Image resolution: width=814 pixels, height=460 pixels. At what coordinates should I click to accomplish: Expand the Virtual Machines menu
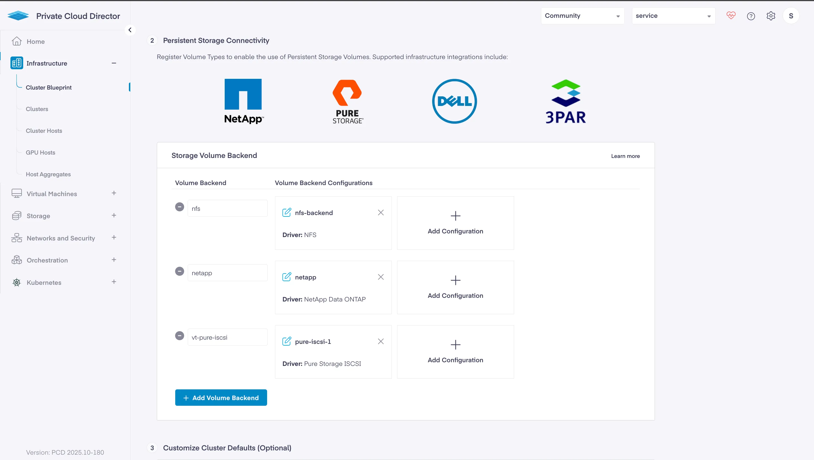[114, 193]
